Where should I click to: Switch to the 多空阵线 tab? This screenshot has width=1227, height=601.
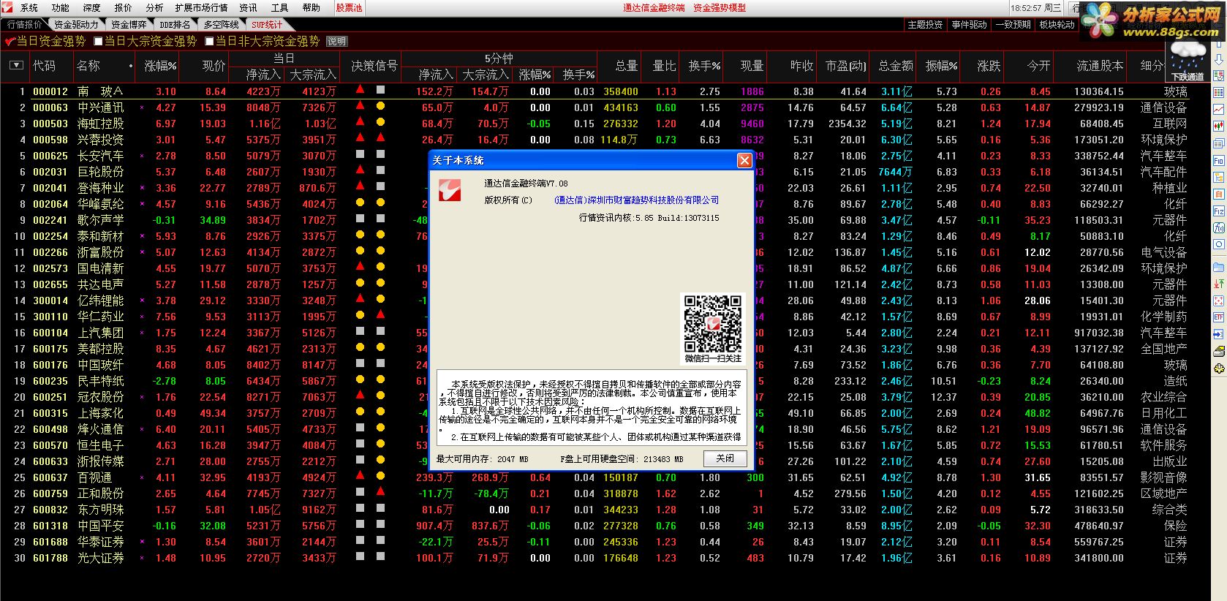click(x=222, y=25)
